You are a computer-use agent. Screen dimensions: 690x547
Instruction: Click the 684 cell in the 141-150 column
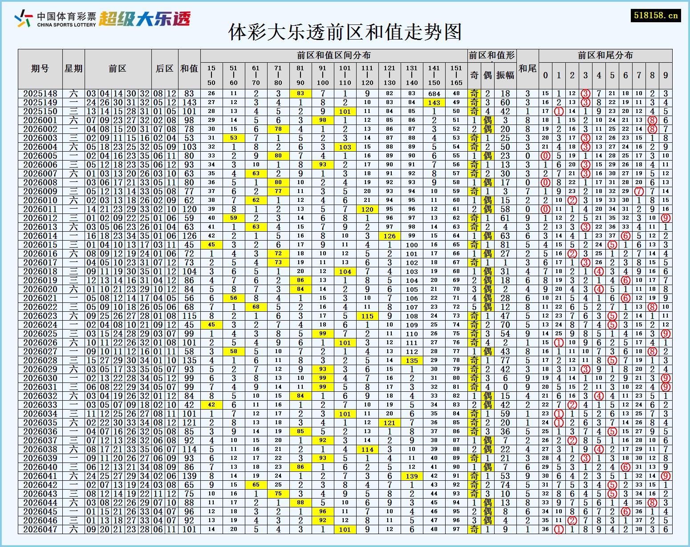(x=434, y=93)
